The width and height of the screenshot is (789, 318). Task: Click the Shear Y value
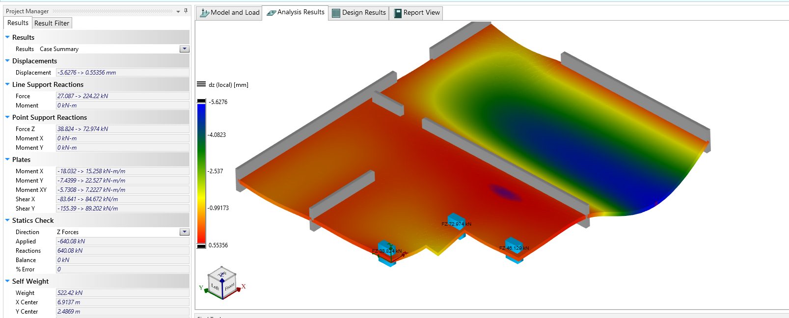pos(123,209)
